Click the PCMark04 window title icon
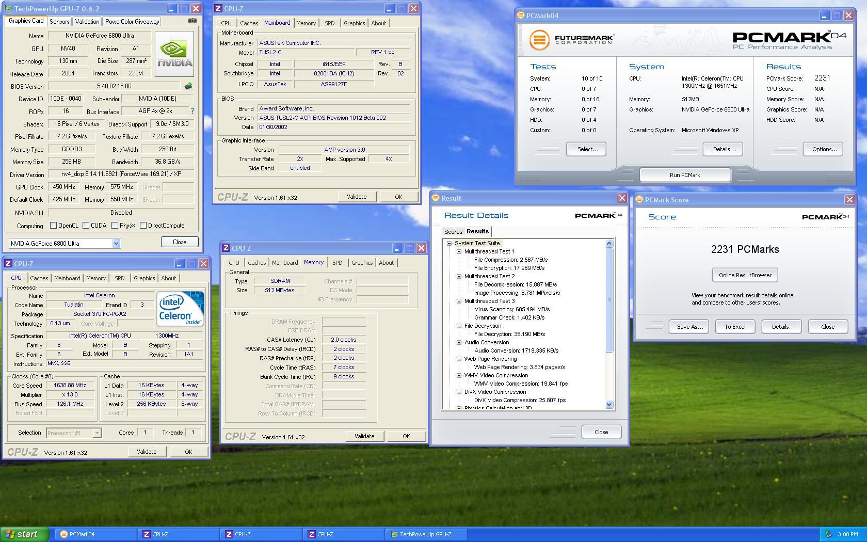The width and height of the screenshot is (867, 542). pos(521,15)
